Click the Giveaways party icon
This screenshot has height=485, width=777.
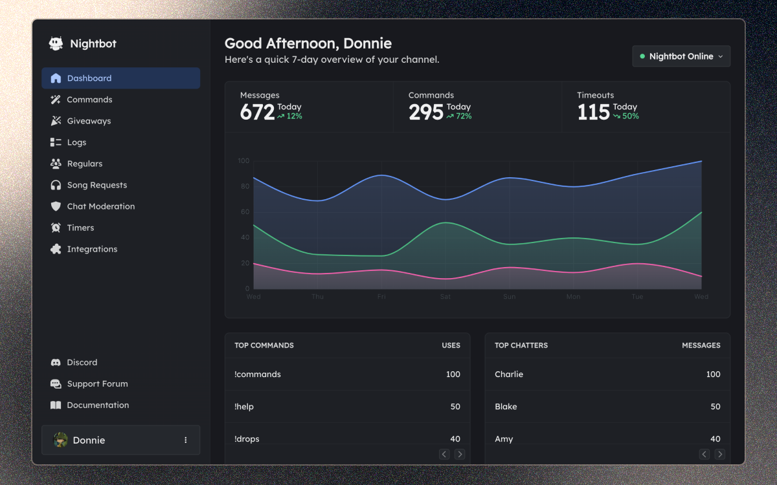coord(56,121)
